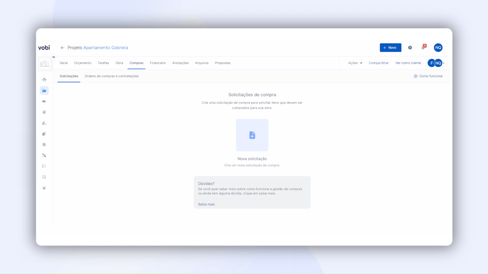Open the notifications bell
Image resolution: width=488 pixels, height=274 pixels.
423,48
